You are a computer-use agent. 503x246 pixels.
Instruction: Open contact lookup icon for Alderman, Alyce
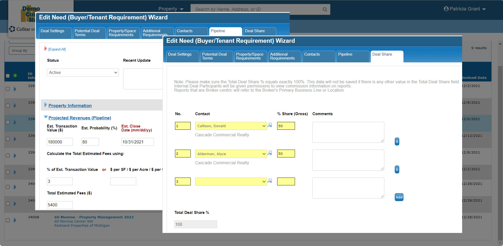270,153
